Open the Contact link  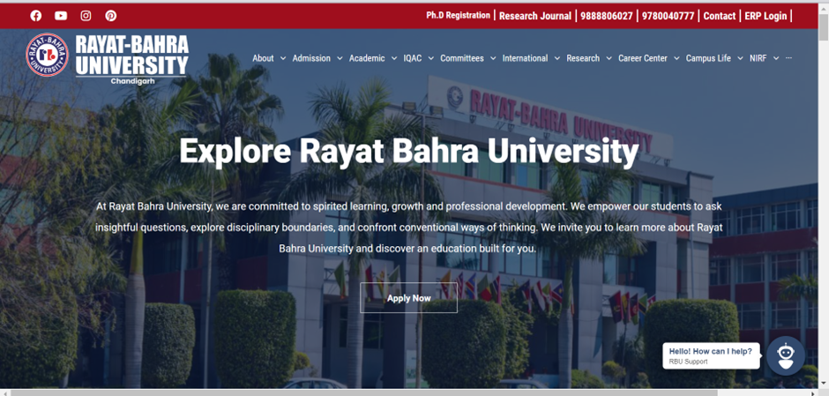point(719,16)
